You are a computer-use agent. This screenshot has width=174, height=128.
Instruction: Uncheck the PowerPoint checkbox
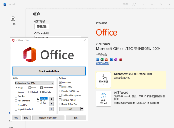41,88
